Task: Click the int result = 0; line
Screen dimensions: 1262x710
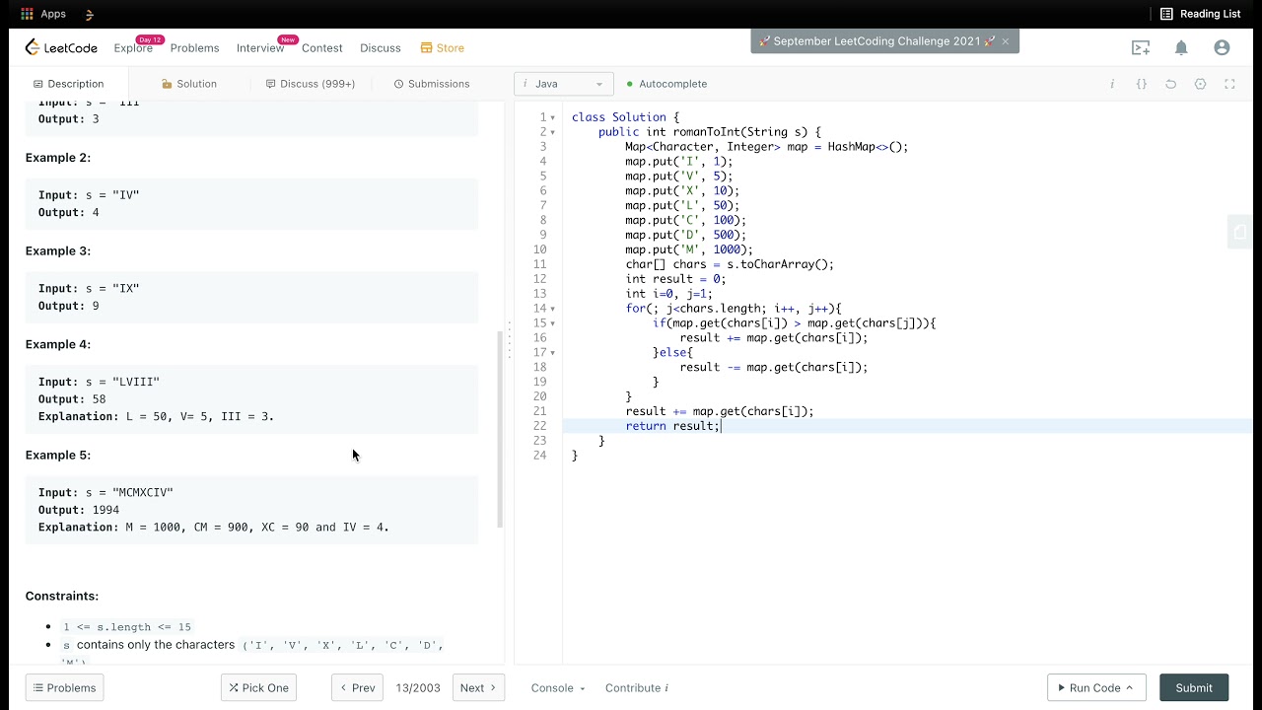Action: point(675,279)
